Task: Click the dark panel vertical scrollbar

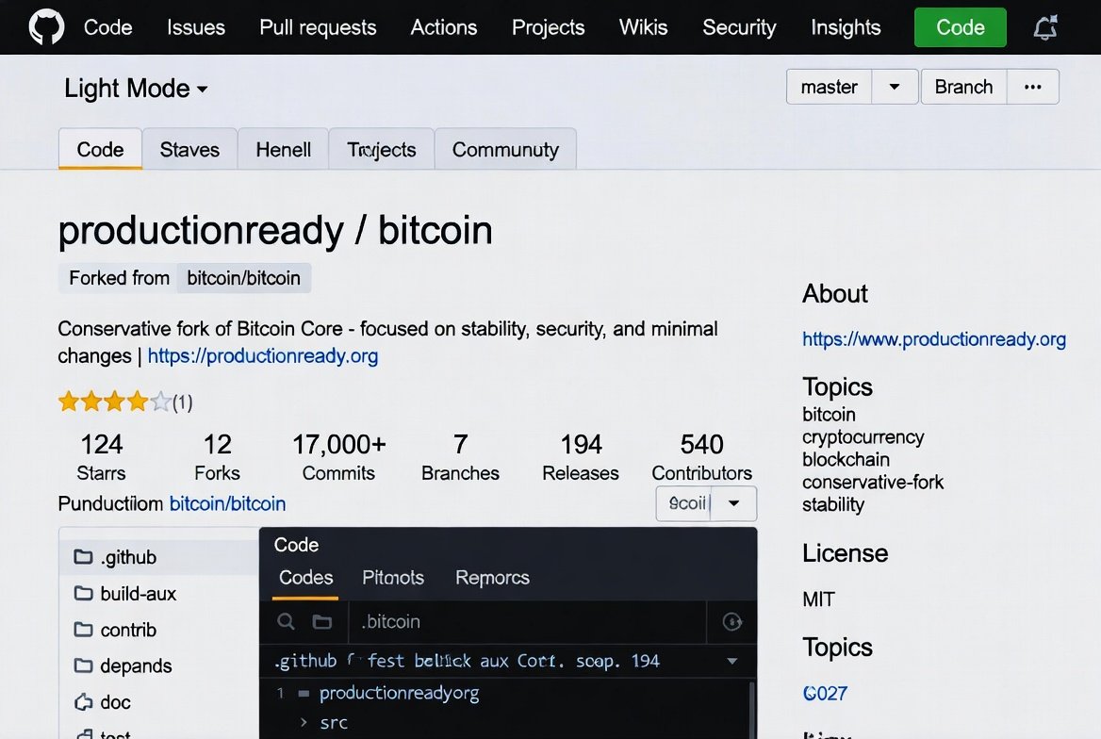Action: point(750,710)
